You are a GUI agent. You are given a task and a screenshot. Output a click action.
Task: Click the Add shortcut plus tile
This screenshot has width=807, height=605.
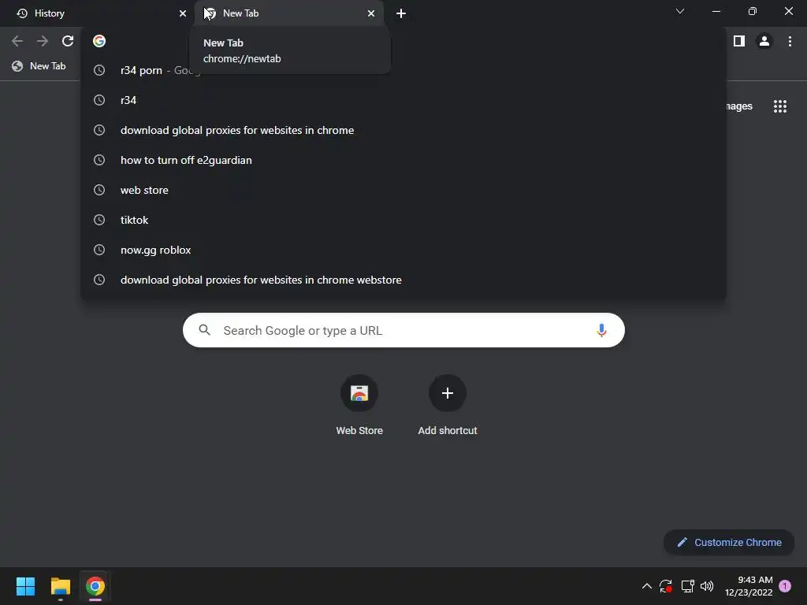pyautogui.click(x=448, y=406)
